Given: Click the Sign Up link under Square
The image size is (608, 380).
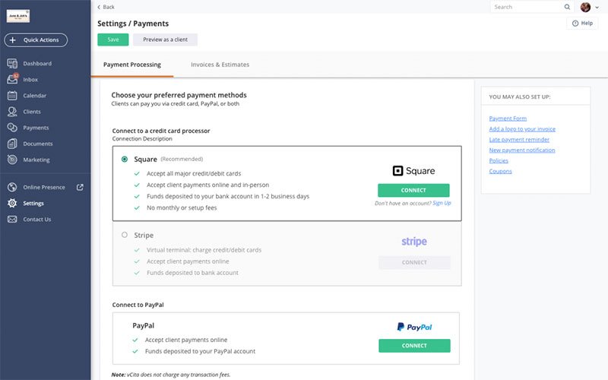Looking at the screenshot, I should pos(442,203).
